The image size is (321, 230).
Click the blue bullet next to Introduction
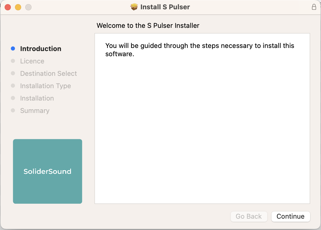[13, 49]
